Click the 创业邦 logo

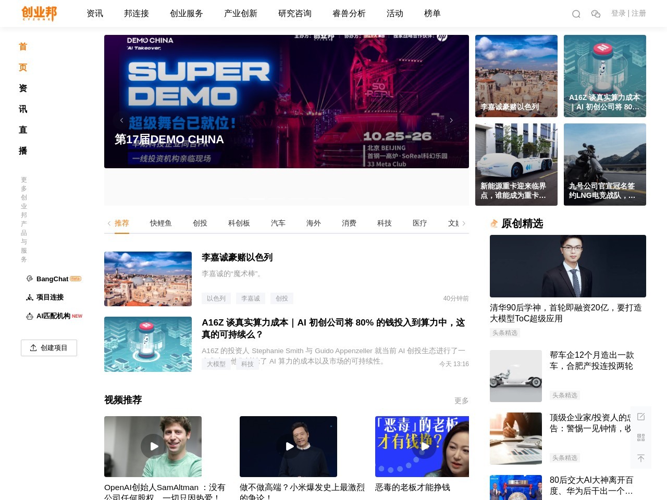(x=39, y=14)
